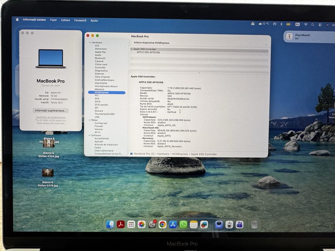Click the serial number 0ba01633648ce22e value
Screen dimensions: 335x251
click(178, 99)
